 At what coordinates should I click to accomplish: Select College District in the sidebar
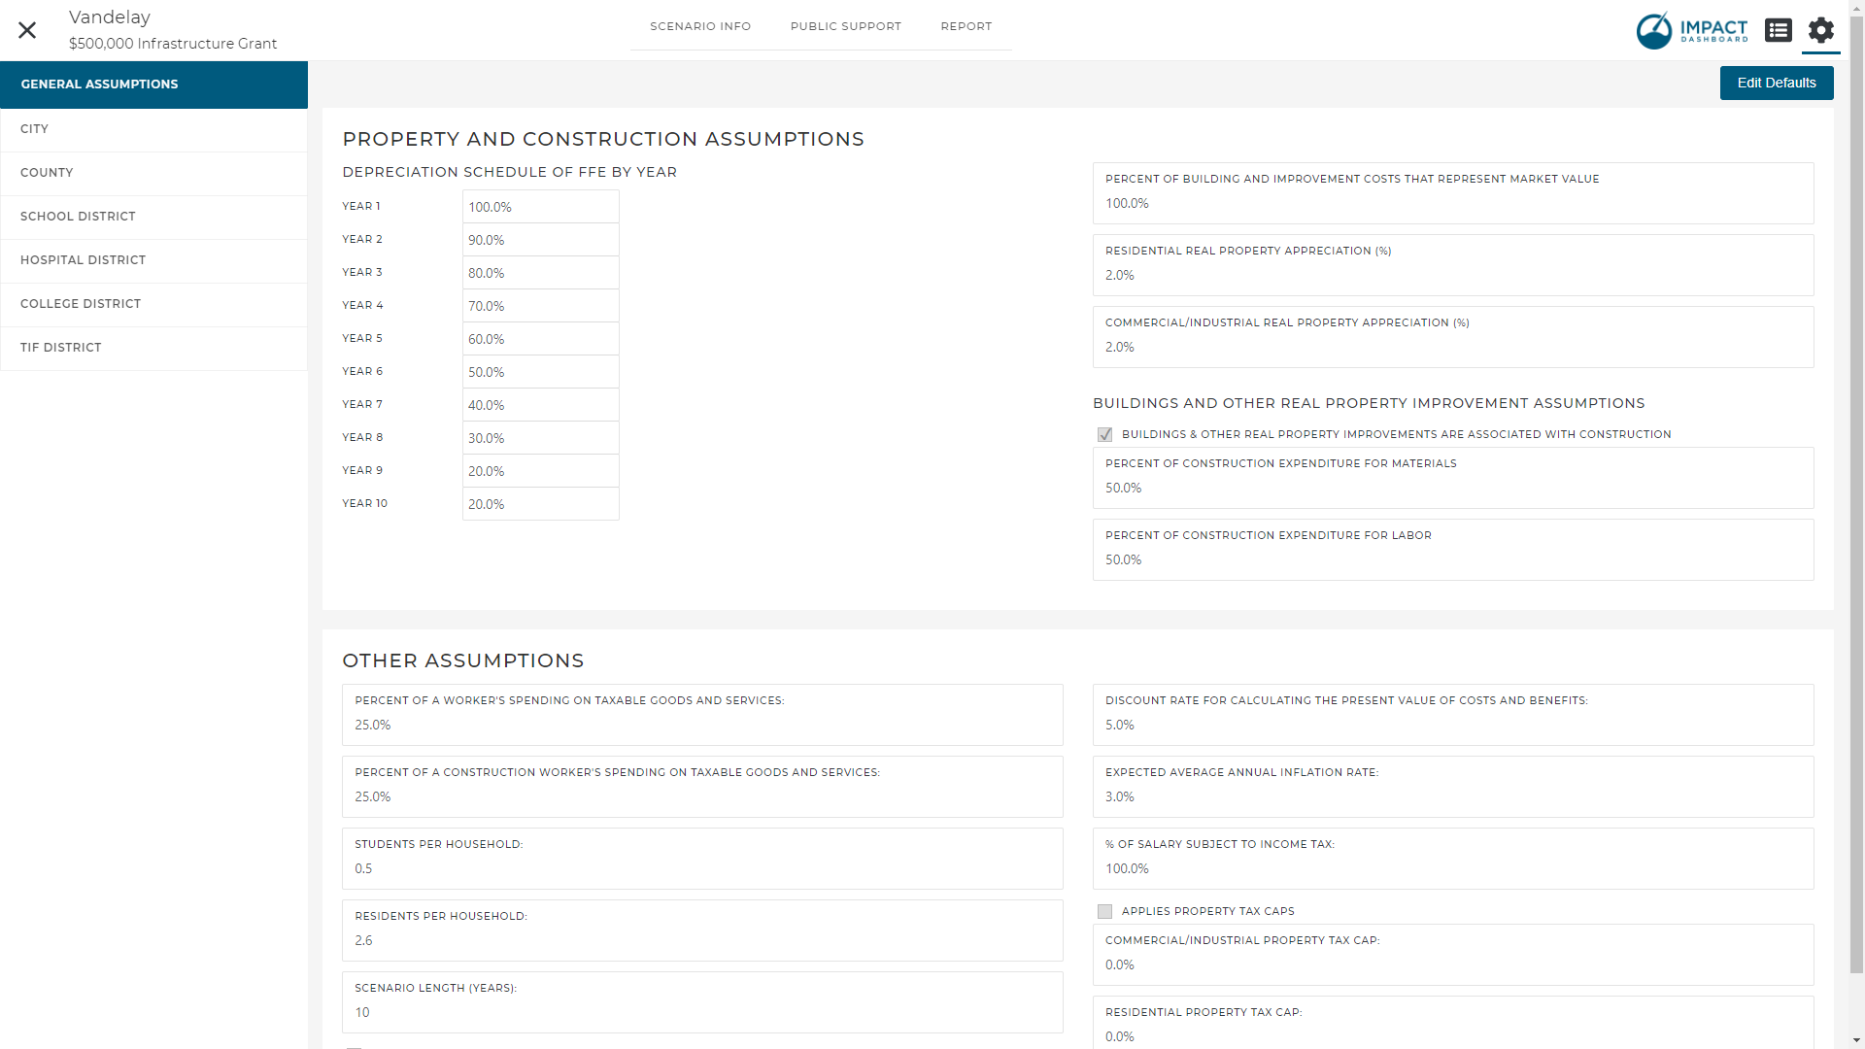pos(153,304)
